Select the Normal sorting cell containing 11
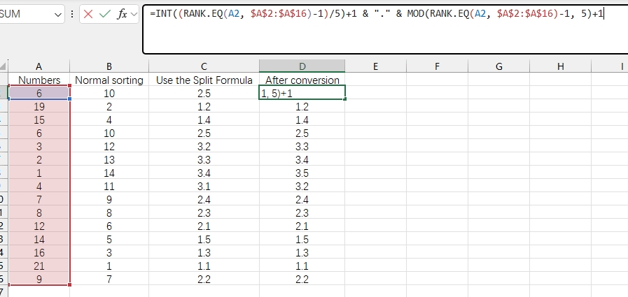 109,187
